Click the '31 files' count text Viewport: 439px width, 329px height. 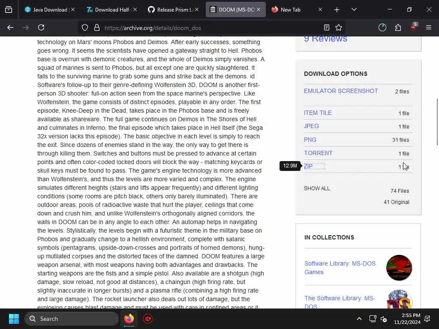tap(401, 140)
